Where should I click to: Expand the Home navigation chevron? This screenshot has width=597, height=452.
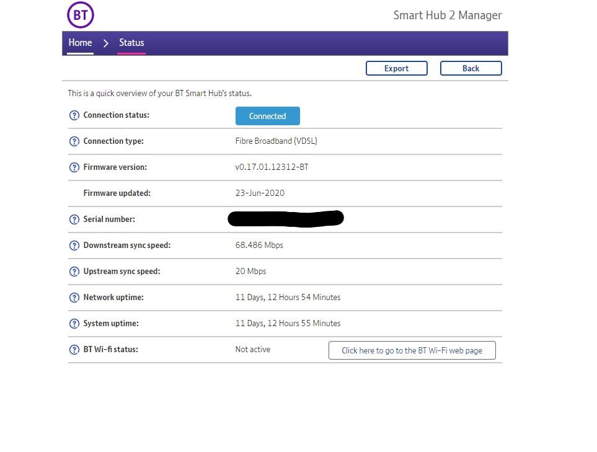coord(105,43)
